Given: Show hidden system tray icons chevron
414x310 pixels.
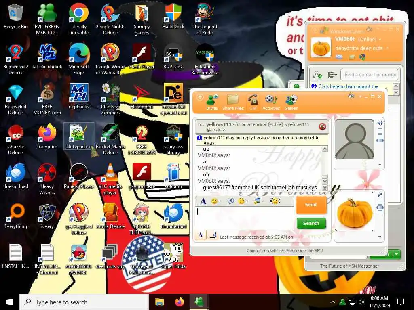Looking at the screenshot, I should coord(333,302).
